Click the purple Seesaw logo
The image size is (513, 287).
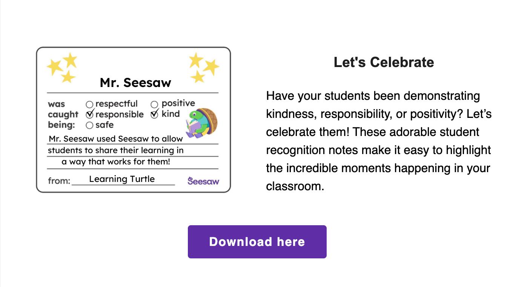(203, 181)
